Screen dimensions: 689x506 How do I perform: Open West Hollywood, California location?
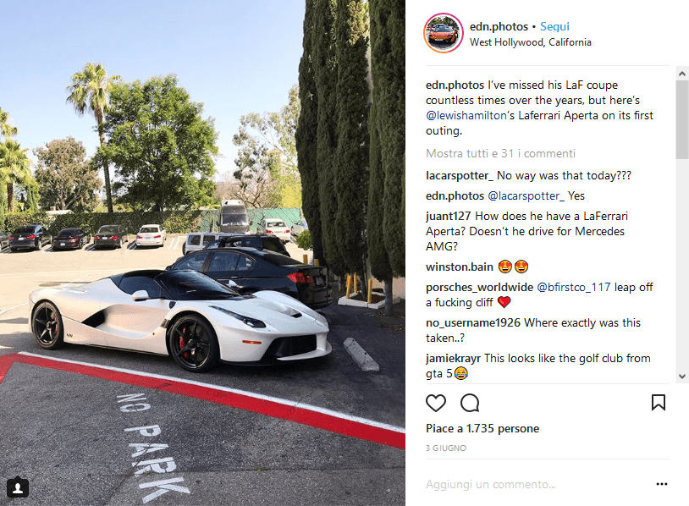[x=531, y=42]
